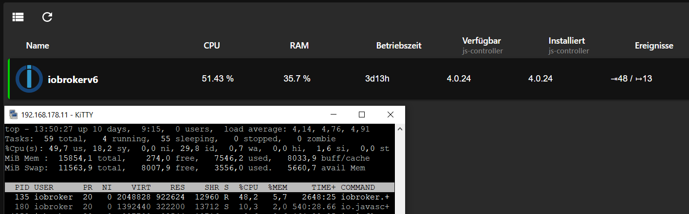Click the MiB Mem line in terminal

click(187, 158)
